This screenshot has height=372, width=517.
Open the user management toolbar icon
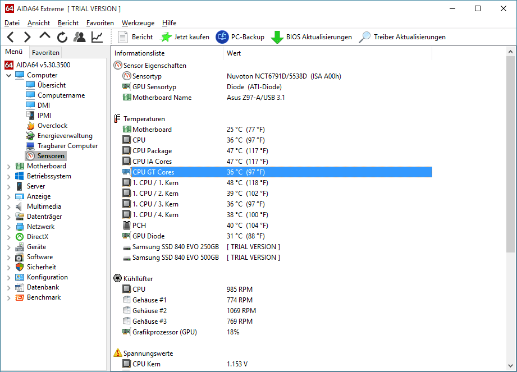coord(80,37)
